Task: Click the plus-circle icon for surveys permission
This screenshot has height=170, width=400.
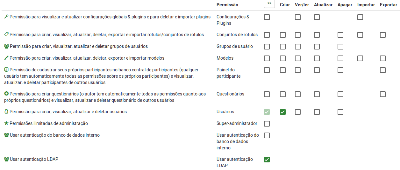Action: click(6, 94)
